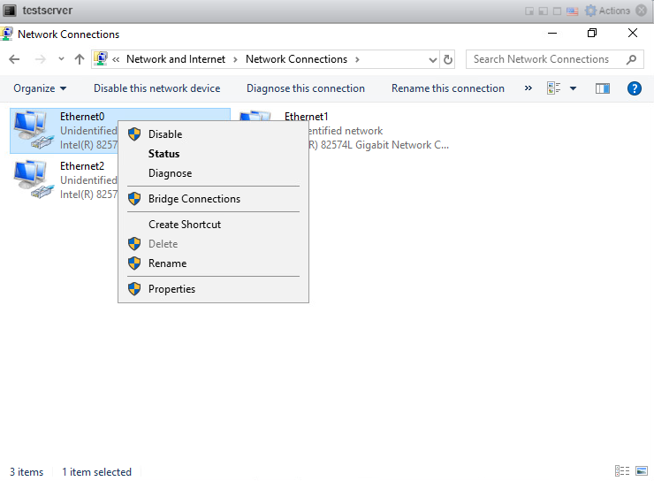Switch to large icons view in status bar
The width and height of the screenshot is (654, 481).
[x=642, y=471]
